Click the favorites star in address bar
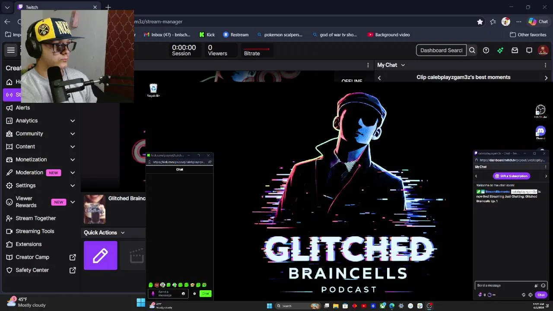Viewport: 553px width, 311px height. click(x=480, y=22)
